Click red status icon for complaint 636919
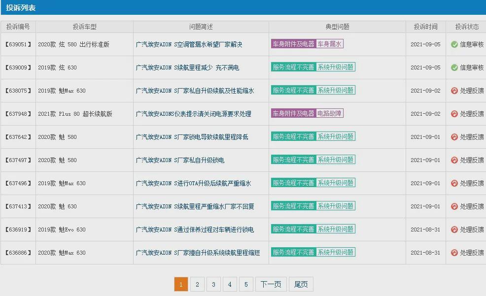The width and height of the screenshot is (486, 296). coord(454,230)
